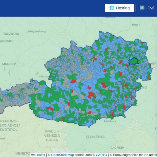
Task: Open the CARTO attribution link
Action: coord(101,155)
